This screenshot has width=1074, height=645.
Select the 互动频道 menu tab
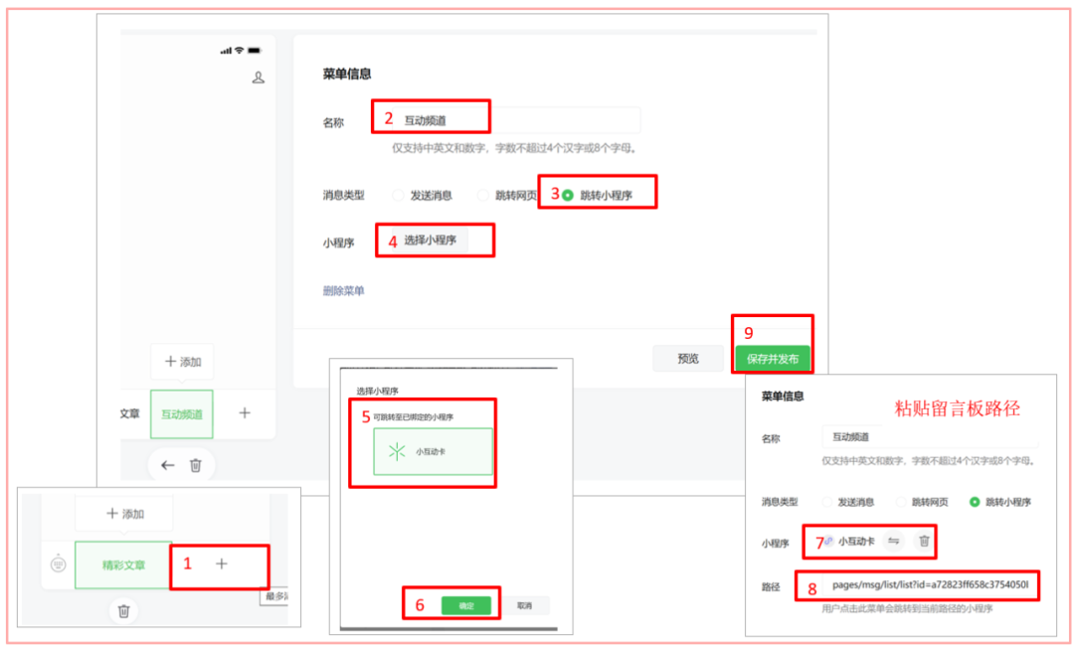(x=181, y=413)
